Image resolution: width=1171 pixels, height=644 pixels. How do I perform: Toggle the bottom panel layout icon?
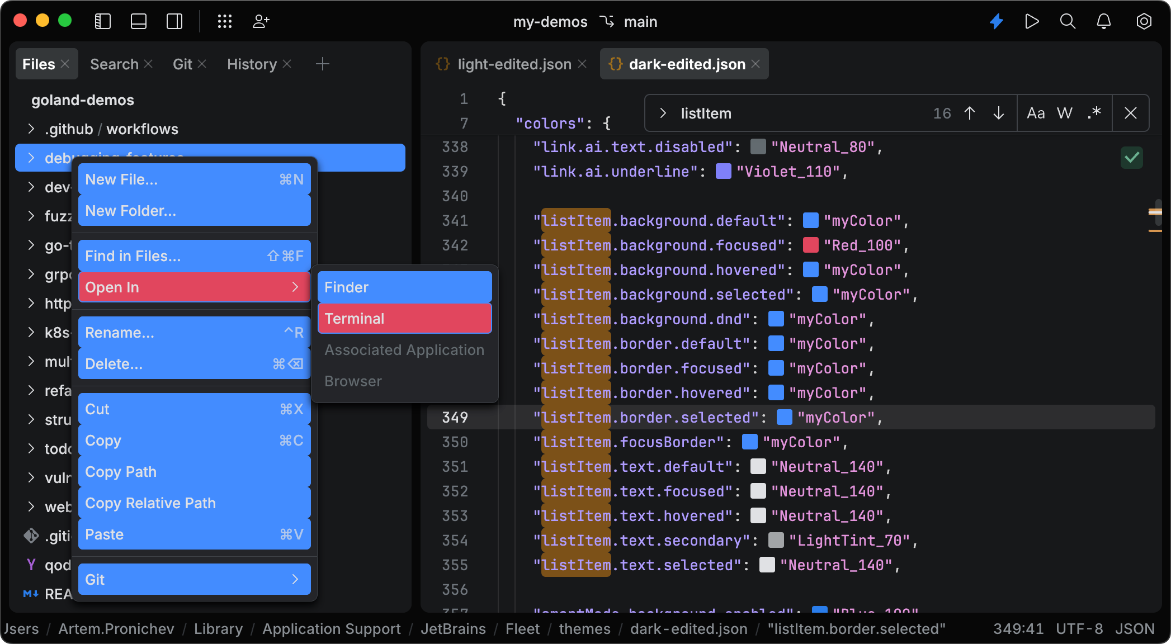pos(138,21)
